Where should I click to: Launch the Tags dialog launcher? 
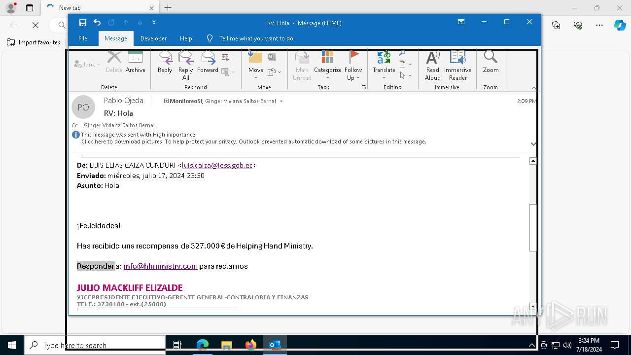click(364, 87)
